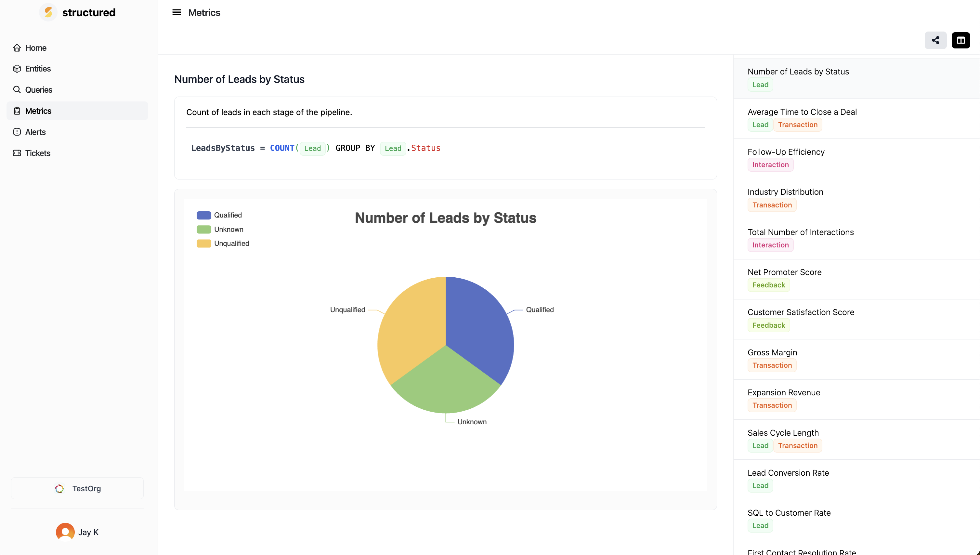Click the hamburger menu icon
This screenshot has height=555, width=980.
176,13
